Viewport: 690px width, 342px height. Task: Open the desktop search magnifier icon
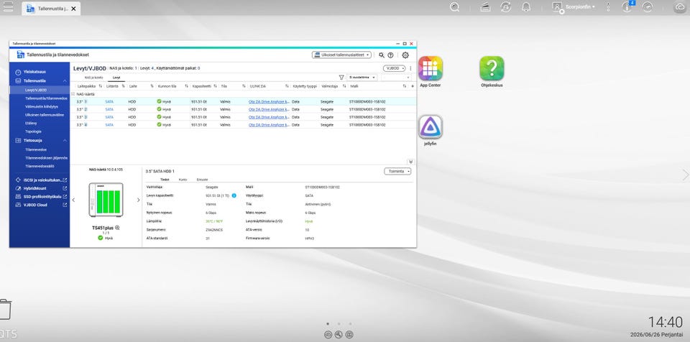454,7
